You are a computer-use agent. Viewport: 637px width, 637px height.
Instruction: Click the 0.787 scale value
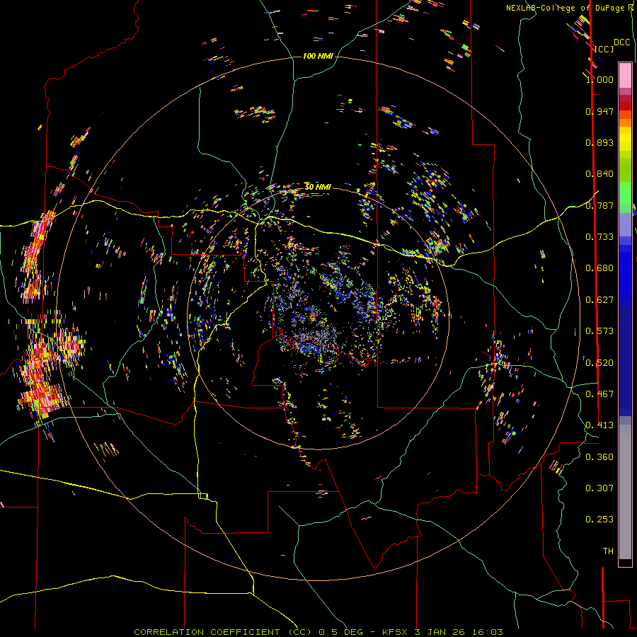coord(599,205)
